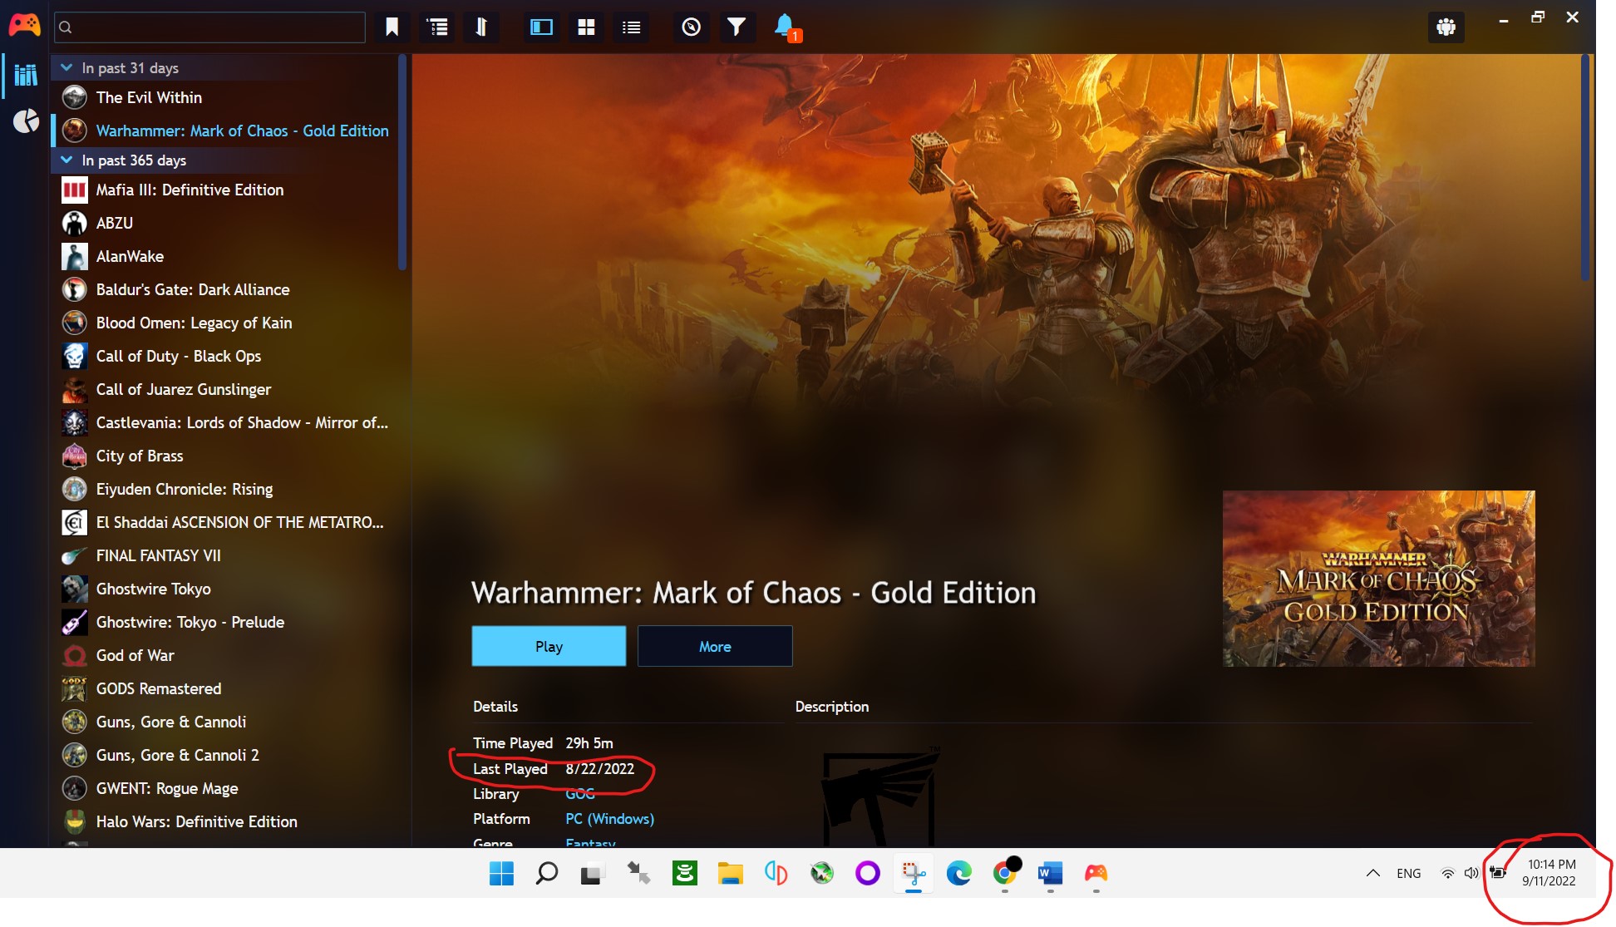
Task: Open the green S app on the taskbar
Action: coord(685,873)
